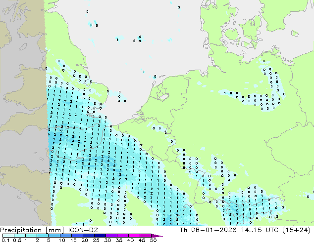This screenshot has width=314, height=242.
Task: Click the '40' legend scale value
Action: coord(130,240)
